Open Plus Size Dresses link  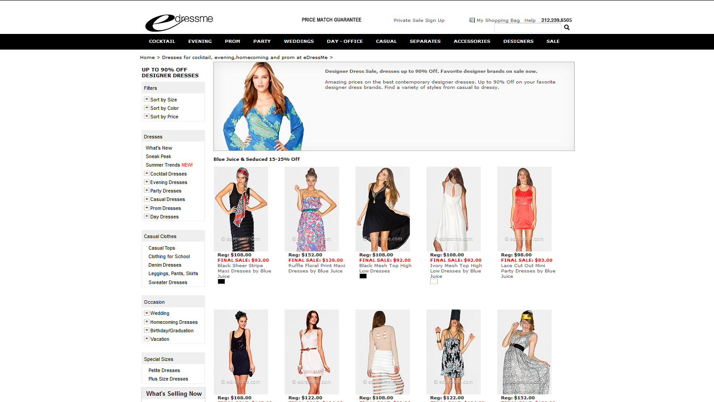[x=168, y=379]
